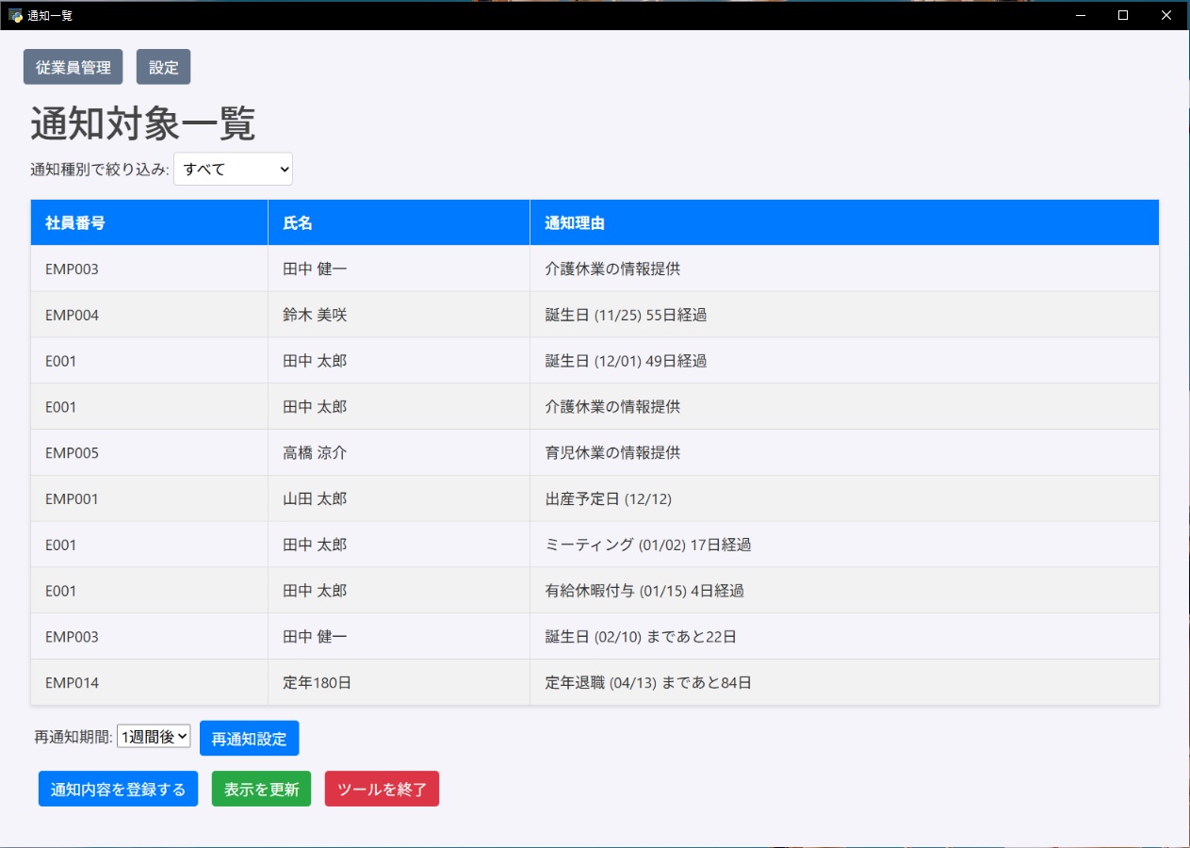Exit using the ツールを終了 button
This screenshot has height=848, width=1190.
[x=382, y=790]
